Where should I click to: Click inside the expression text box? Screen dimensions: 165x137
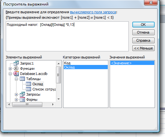tap(67, 36)
